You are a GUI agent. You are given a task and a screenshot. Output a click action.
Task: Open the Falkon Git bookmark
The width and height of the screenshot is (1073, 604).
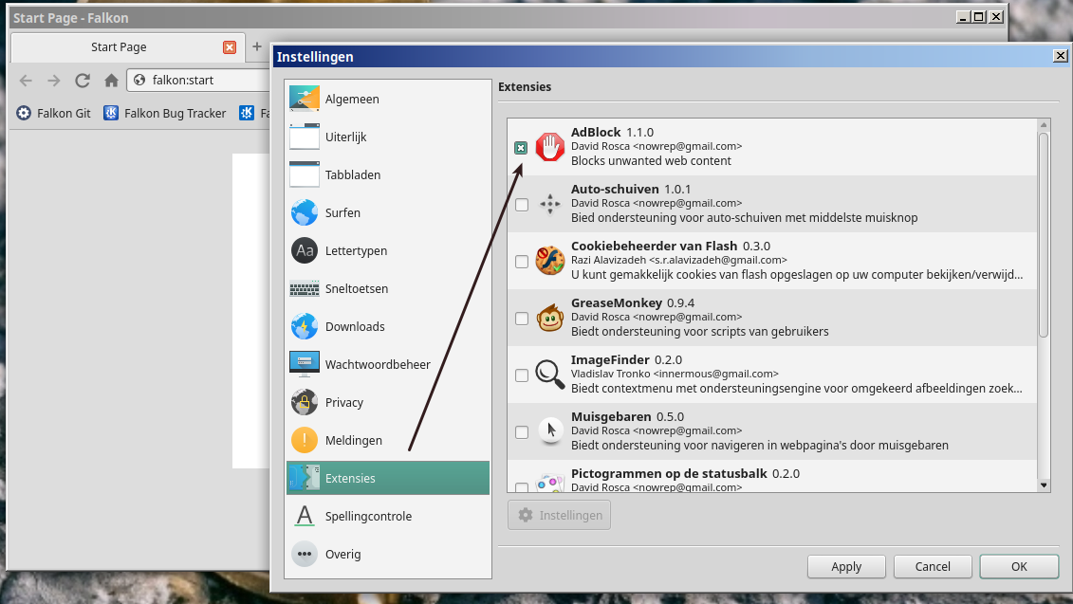point(54,113)
